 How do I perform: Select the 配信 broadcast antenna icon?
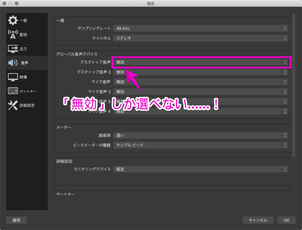(13, 34)
